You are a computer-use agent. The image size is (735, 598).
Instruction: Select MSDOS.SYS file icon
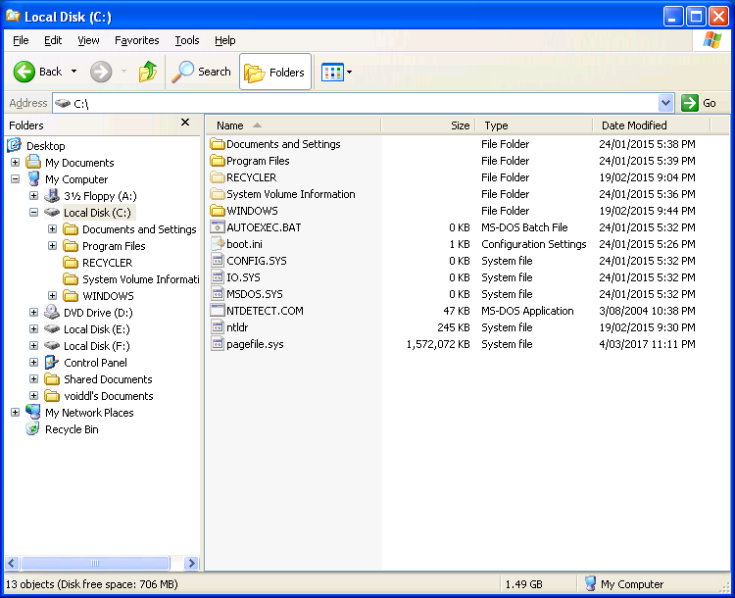[x=218, y=294]
